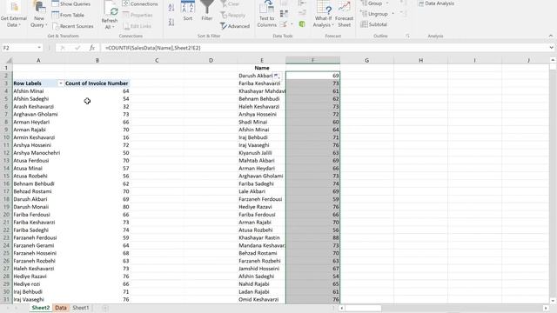557x313 pixels.
Task: Open the Name Box dropdown
Action: click(x=39, y=48)
